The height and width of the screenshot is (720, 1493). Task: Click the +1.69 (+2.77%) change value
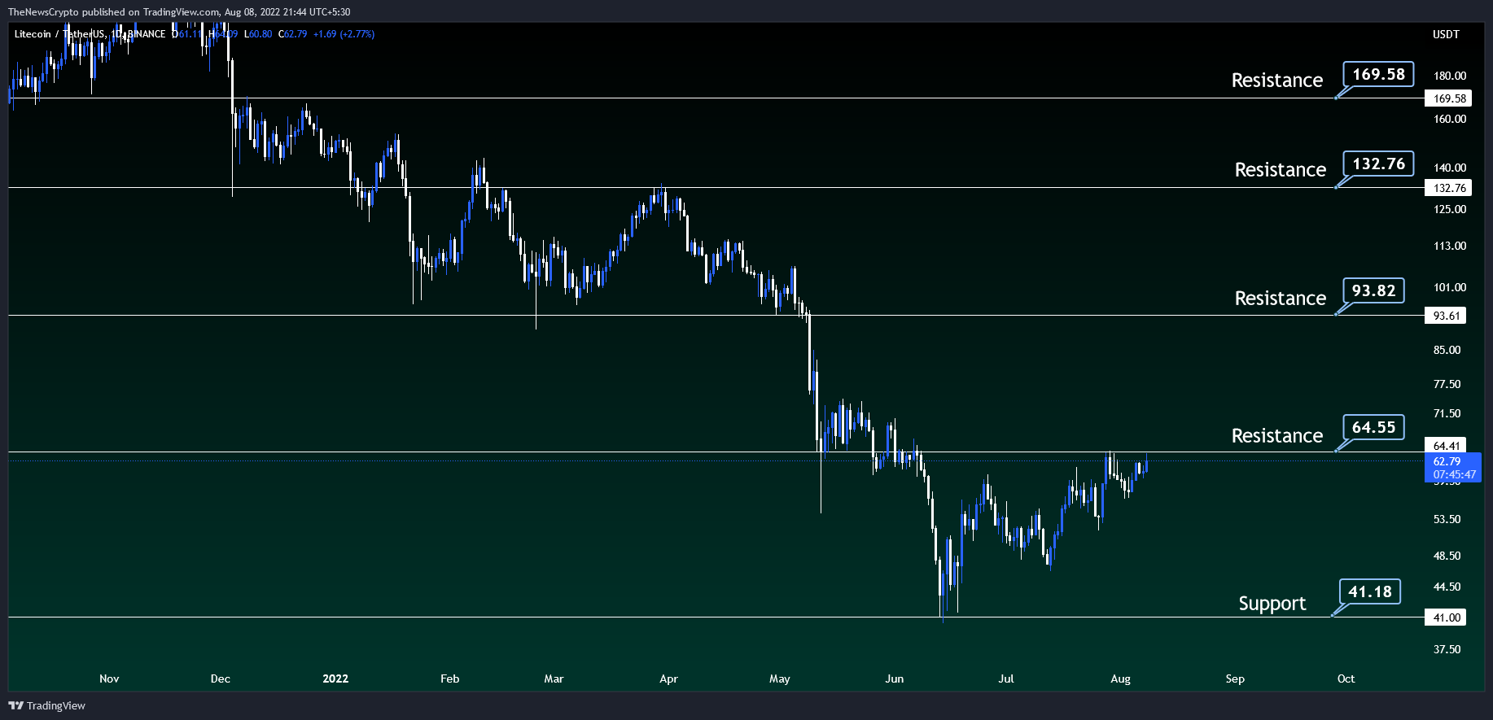344,34
